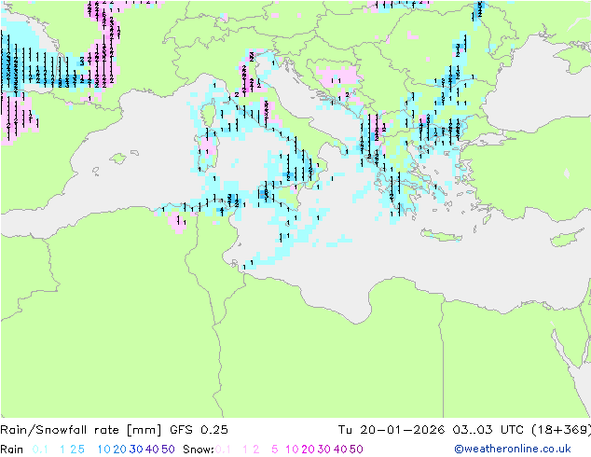Screen dimensions: 591x457
Task: Pick the Snow legend value 10
Action: (292, 450)
